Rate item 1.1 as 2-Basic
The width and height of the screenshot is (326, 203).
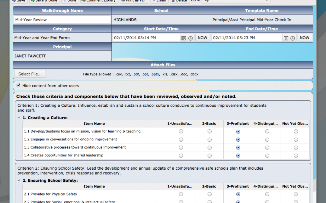coord(209,131)
